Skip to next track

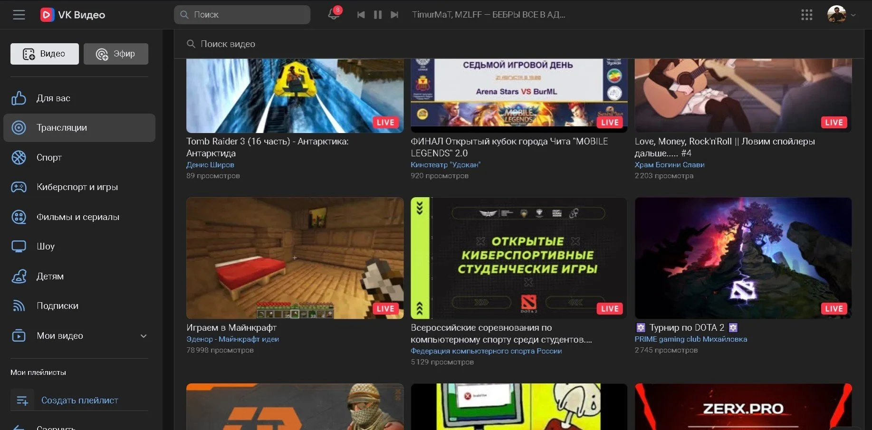(394, 15)
